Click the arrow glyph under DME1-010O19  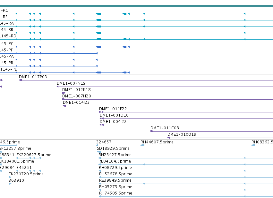168,138
